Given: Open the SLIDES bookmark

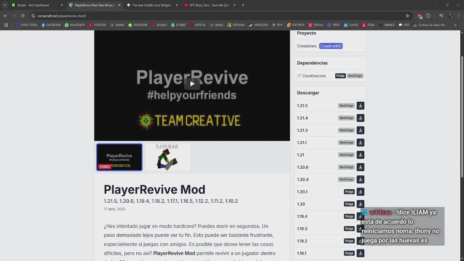Looking at the screenshot, I should point(351,25).
